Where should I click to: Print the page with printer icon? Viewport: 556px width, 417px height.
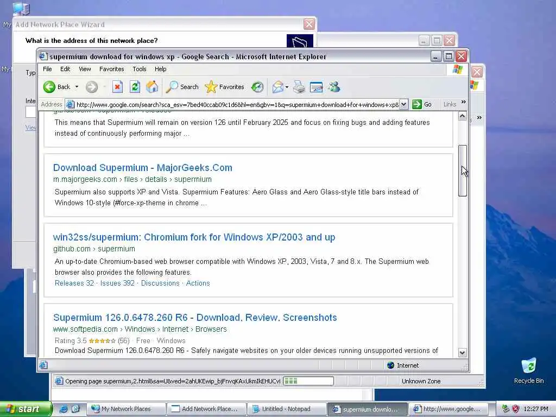(299, 87)
